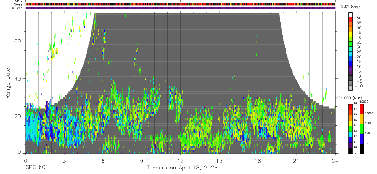Click the x-axis tick label '6'
Image resolution: width=377 pixels, height=174 pixels.
(x=103, y=161)
